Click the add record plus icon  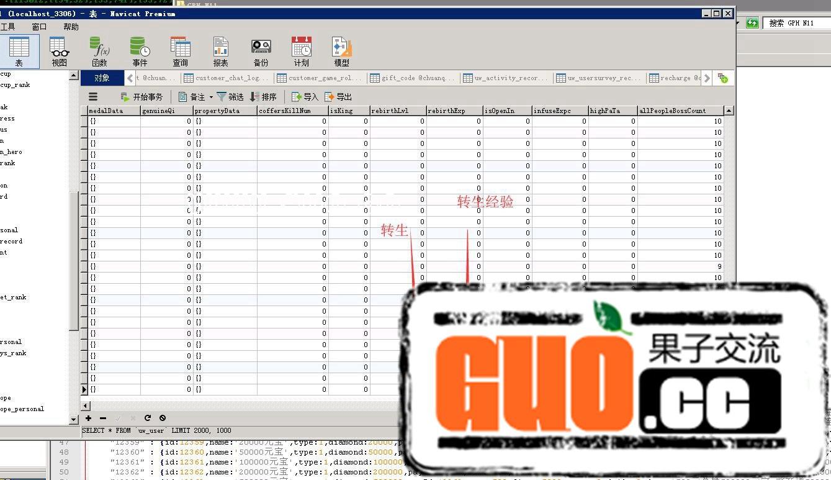88,418
